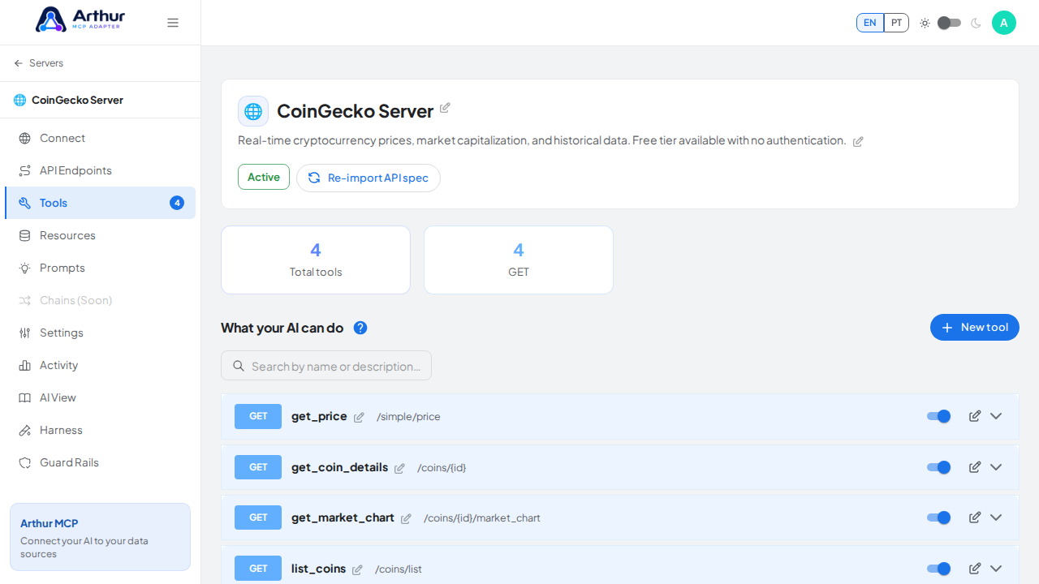
Task: Open the Connect section
Action: pyautogui.click(x=101, y=138)
